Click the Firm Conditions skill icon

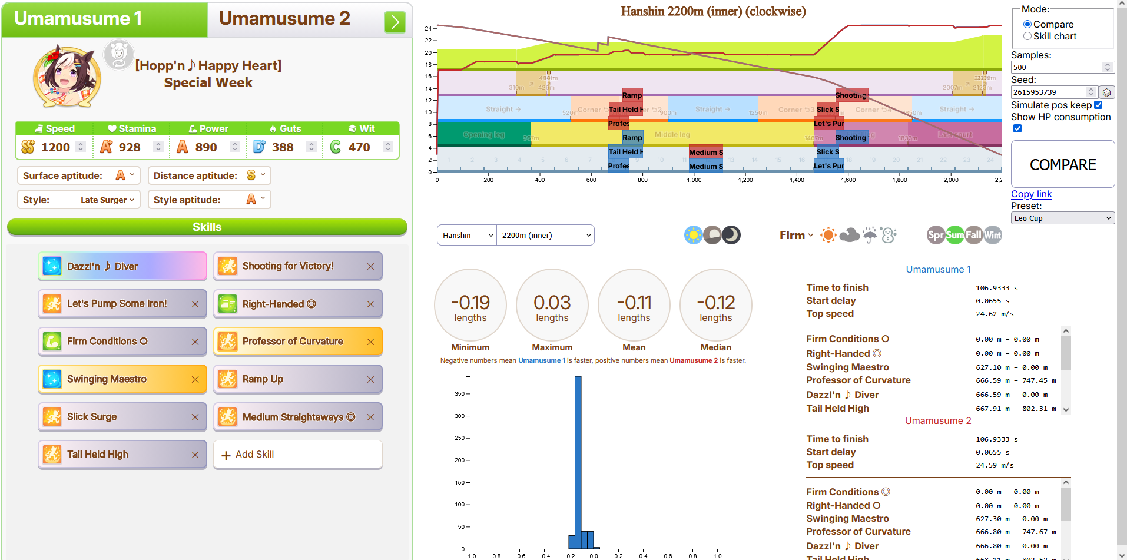click(x=52, y=342)
